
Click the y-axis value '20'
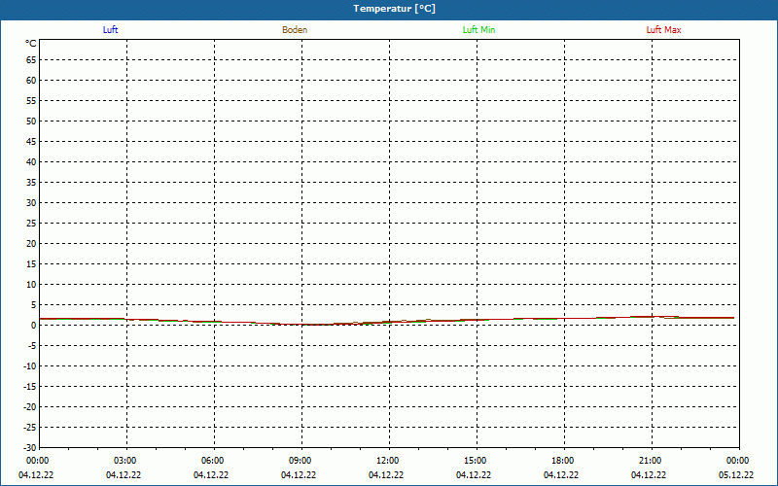(x=31, y=244)
